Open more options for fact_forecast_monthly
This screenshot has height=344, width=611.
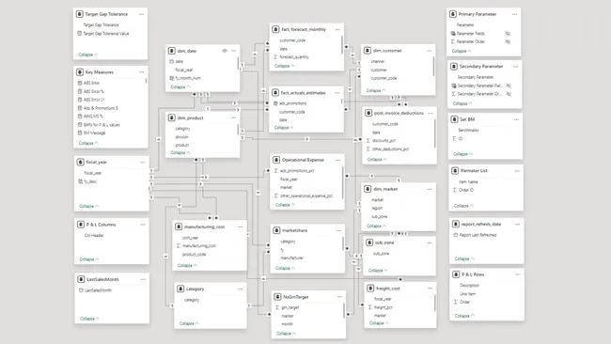click(337, 30)
